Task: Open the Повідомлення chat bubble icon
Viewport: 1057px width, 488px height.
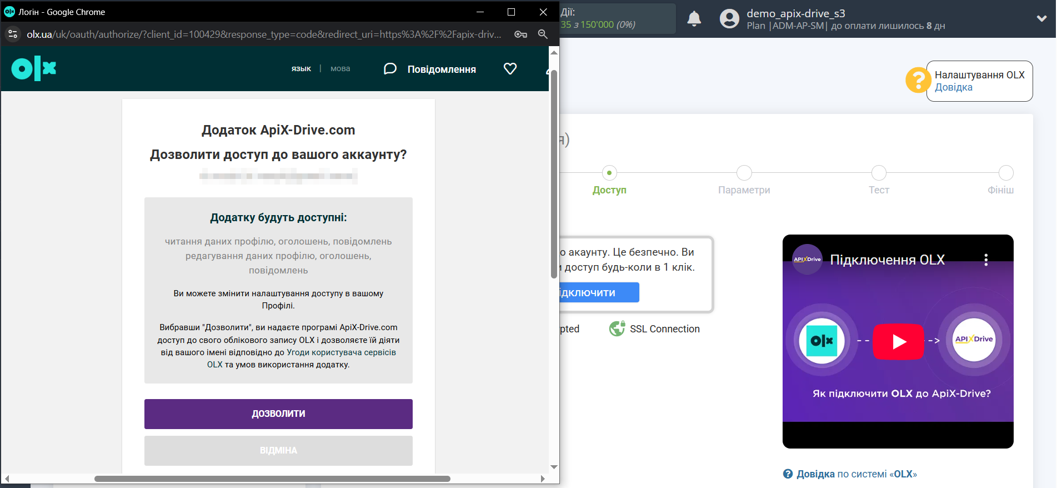Action: (x=390, y=69)
